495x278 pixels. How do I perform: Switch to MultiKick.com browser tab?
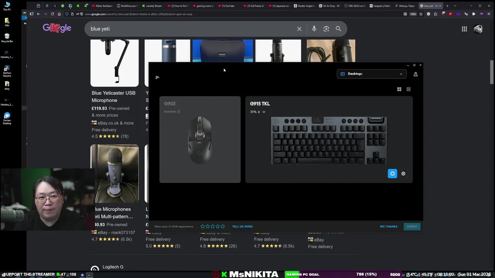[x=128, y=6]
